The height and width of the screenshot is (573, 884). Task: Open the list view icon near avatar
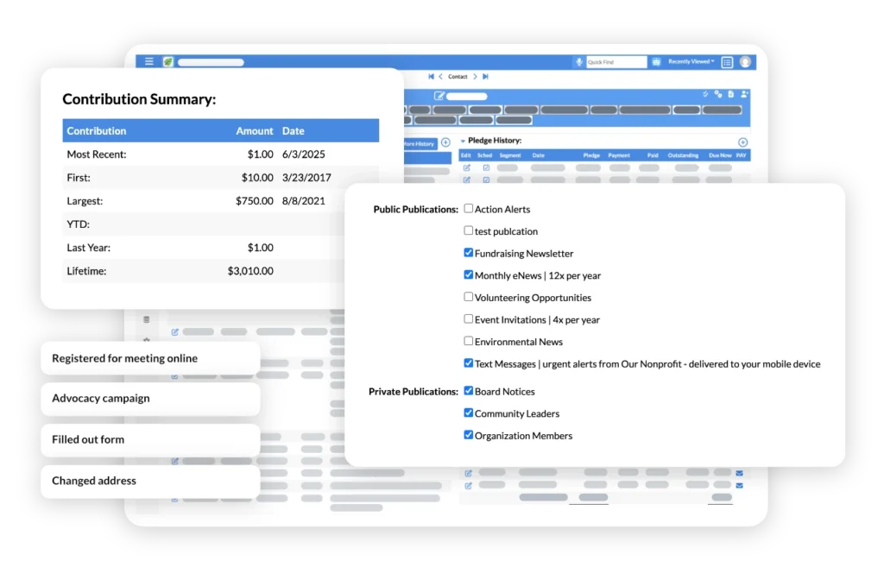(727, 62)
